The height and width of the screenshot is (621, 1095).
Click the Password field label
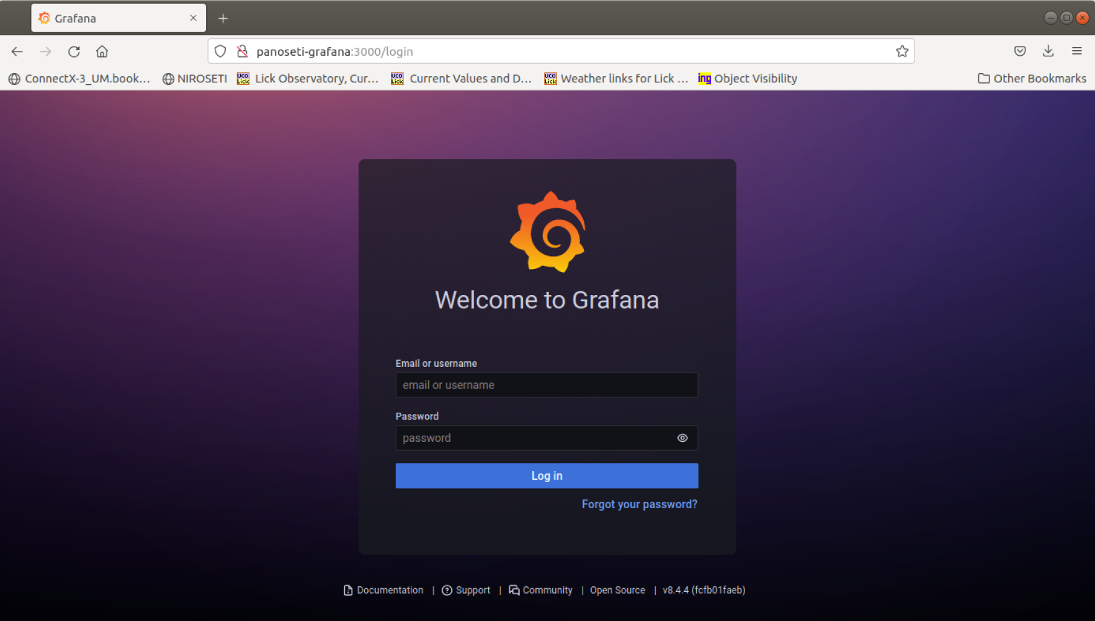click(417, 416)
